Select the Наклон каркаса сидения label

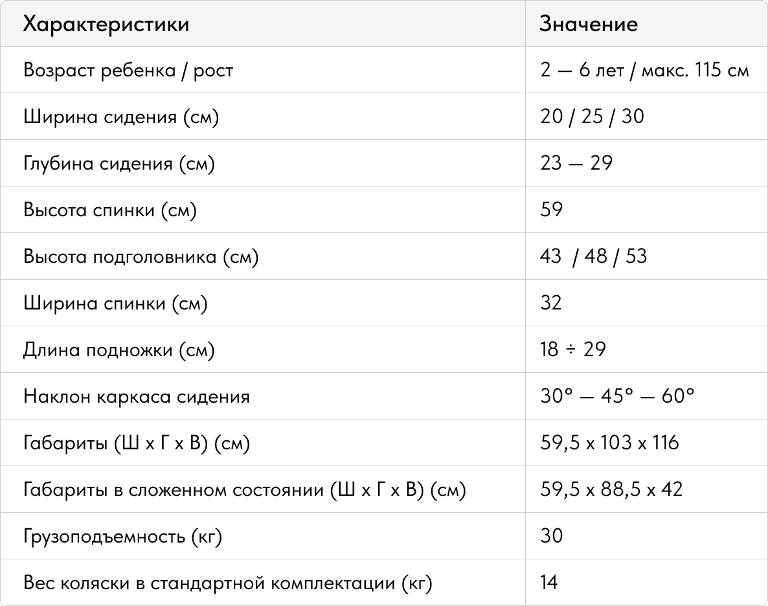136,396
